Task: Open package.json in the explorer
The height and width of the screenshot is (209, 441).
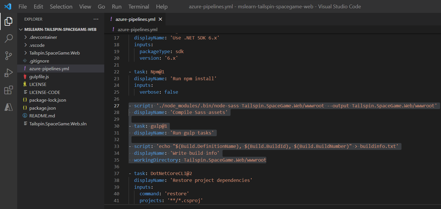Action: 61,108
